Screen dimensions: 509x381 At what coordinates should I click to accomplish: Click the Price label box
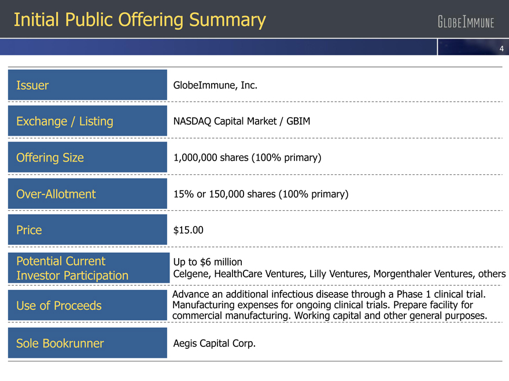[x=87, y=230]
